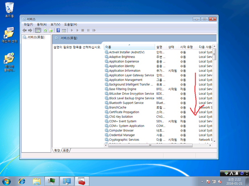Image resolution: width=249 pixels, height=186 pixels.
Task: Sort by the 이름 column header
Action: point(129,47)
